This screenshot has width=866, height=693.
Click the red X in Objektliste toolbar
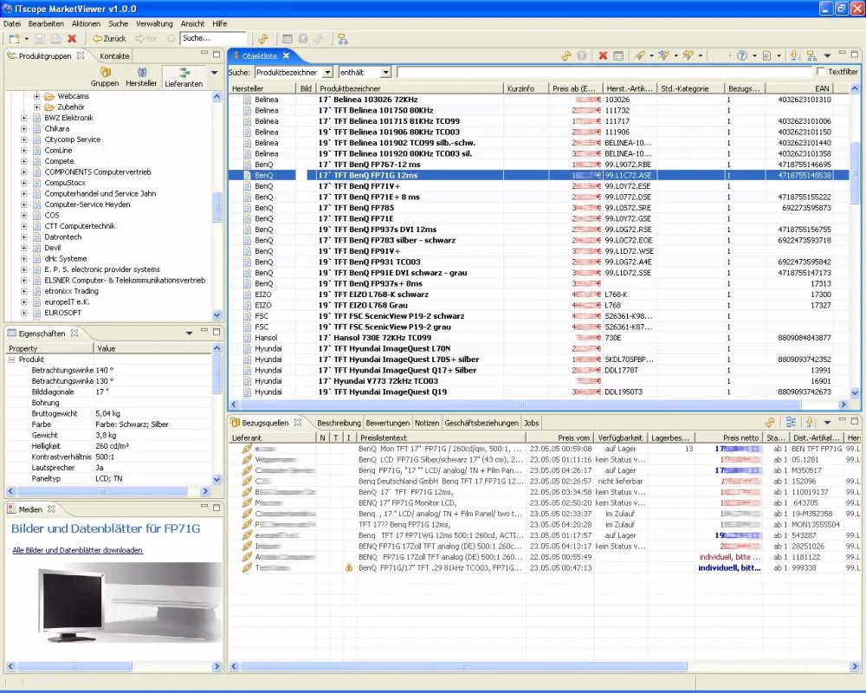(x=603, y=55)
